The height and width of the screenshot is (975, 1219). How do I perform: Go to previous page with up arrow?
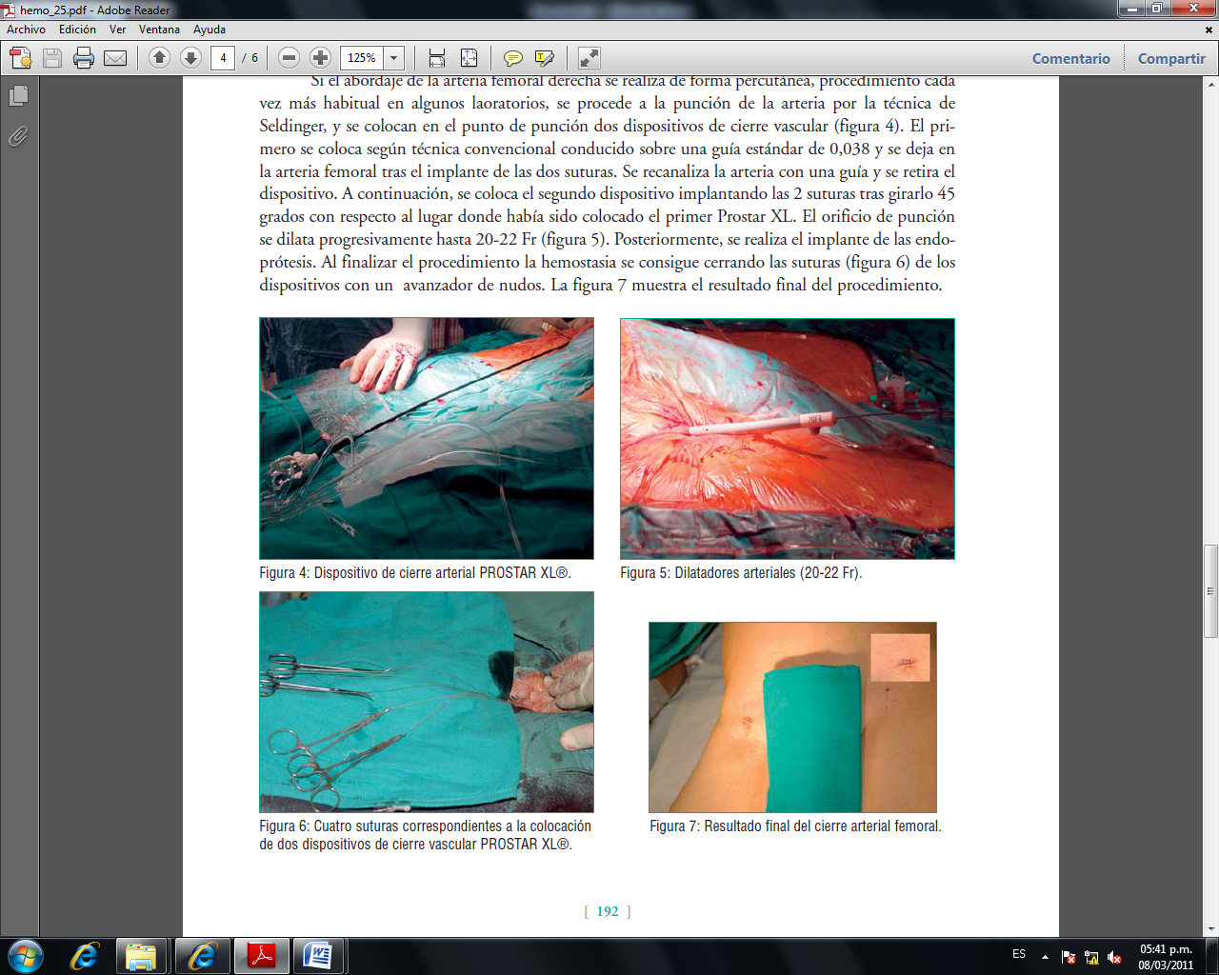click(x=160, y=58)
